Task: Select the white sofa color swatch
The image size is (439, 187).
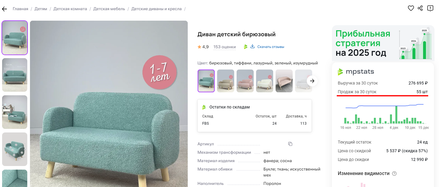Action: [264, 81]
